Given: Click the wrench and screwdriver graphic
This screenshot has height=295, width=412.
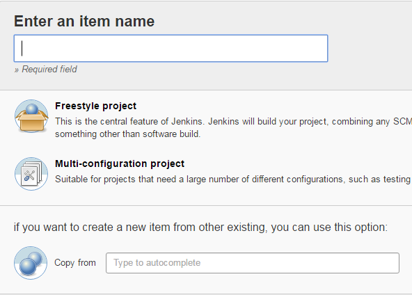Looking at the screenshot, I should pyautogui.click(x=29, y=175).
